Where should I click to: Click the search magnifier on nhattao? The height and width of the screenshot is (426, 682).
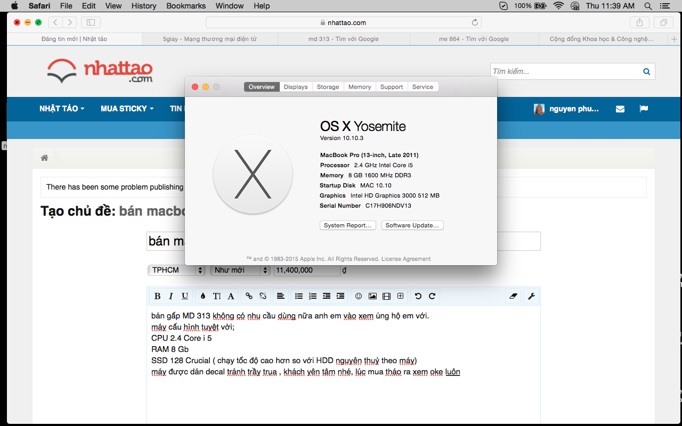[x=647, y=71]
